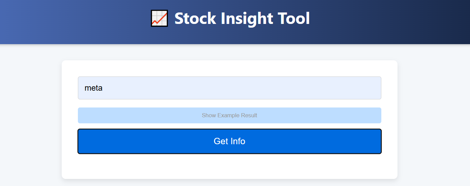Click the white card below the Get Info button

[x=230, y=166]
